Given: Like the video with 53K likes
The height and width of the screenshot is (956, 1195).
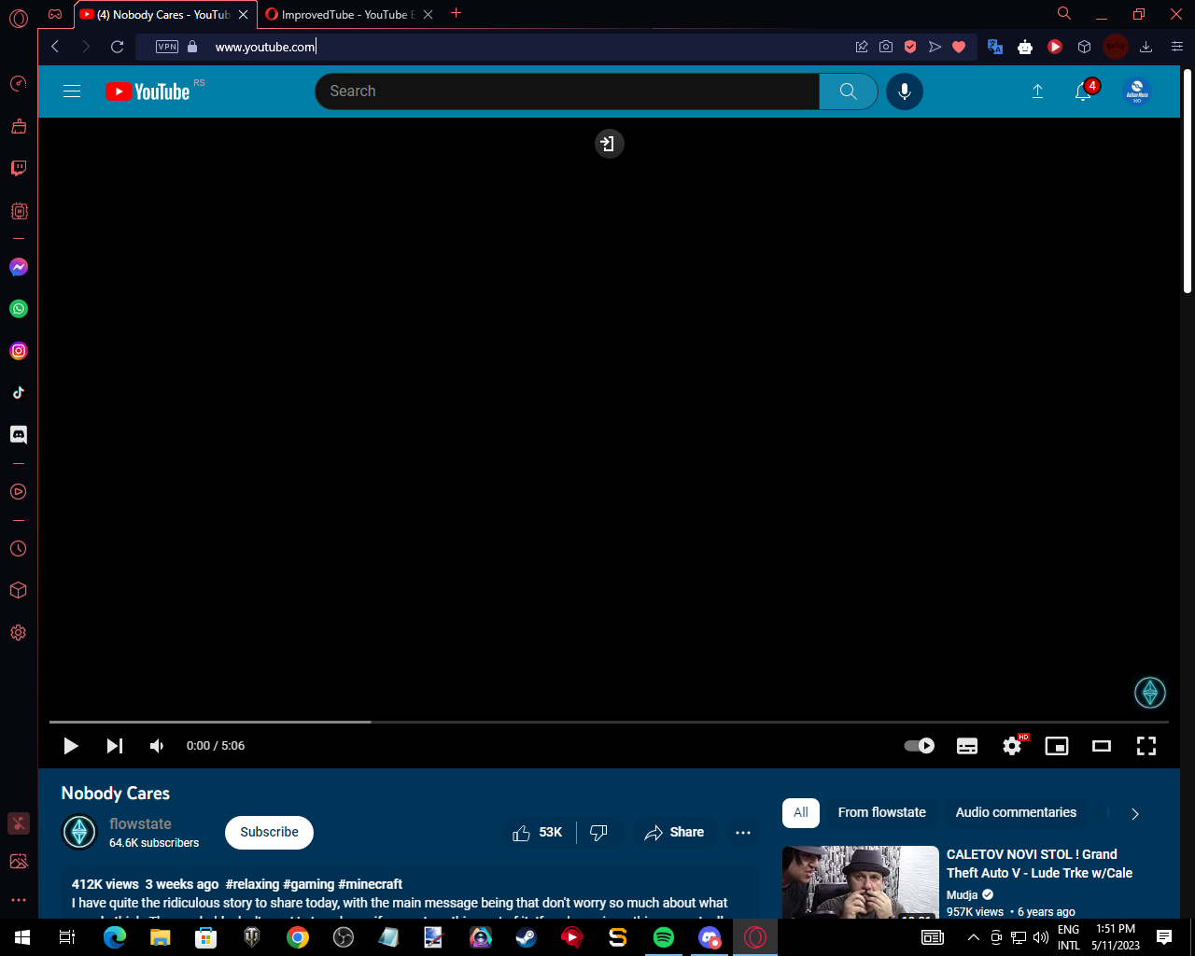Looking at the screenshot, I should pos(538,833).
